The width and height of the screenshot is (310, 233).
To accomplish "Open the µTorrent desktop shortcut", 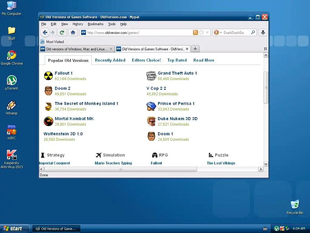I will [x=12, y=83].
